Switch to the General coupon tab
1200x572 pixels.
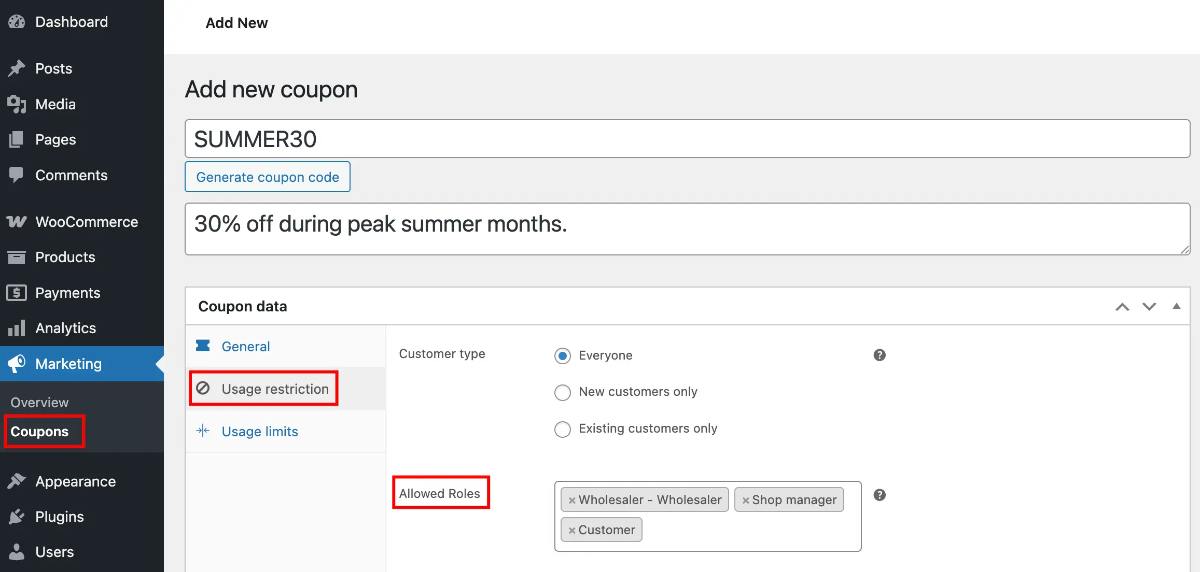[245, 347]
